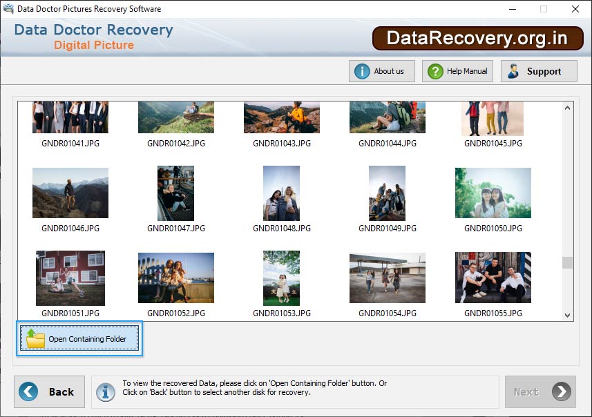Click the GNDR01044.JPG file name
The width and height of the screenshot is (592, 417).
(x=388, y=144)
